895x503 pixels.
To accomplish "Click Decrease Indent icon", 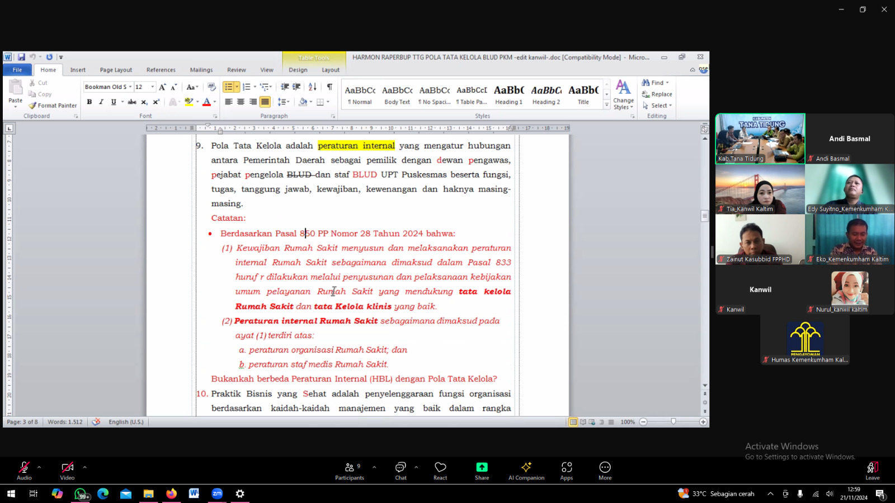I will pos(285,87).
